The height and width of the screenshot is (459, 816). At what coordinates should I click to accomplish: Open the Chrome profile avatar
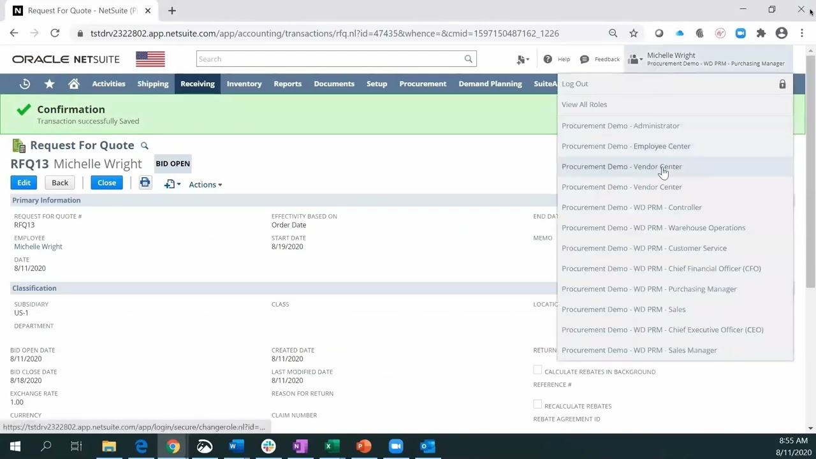coord(782,33)
